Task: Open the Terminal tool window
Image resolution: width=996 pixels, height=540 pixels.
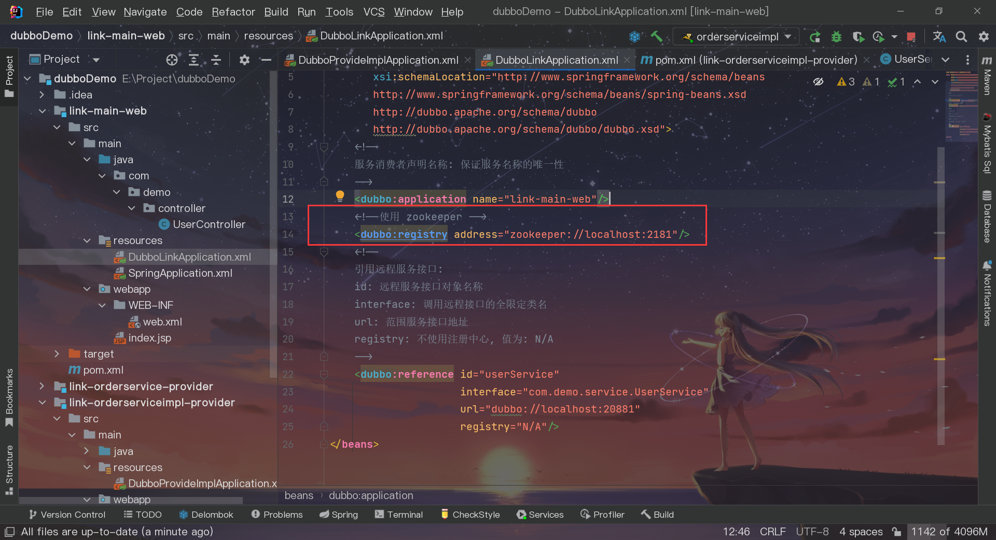Action: coord(399,515)
